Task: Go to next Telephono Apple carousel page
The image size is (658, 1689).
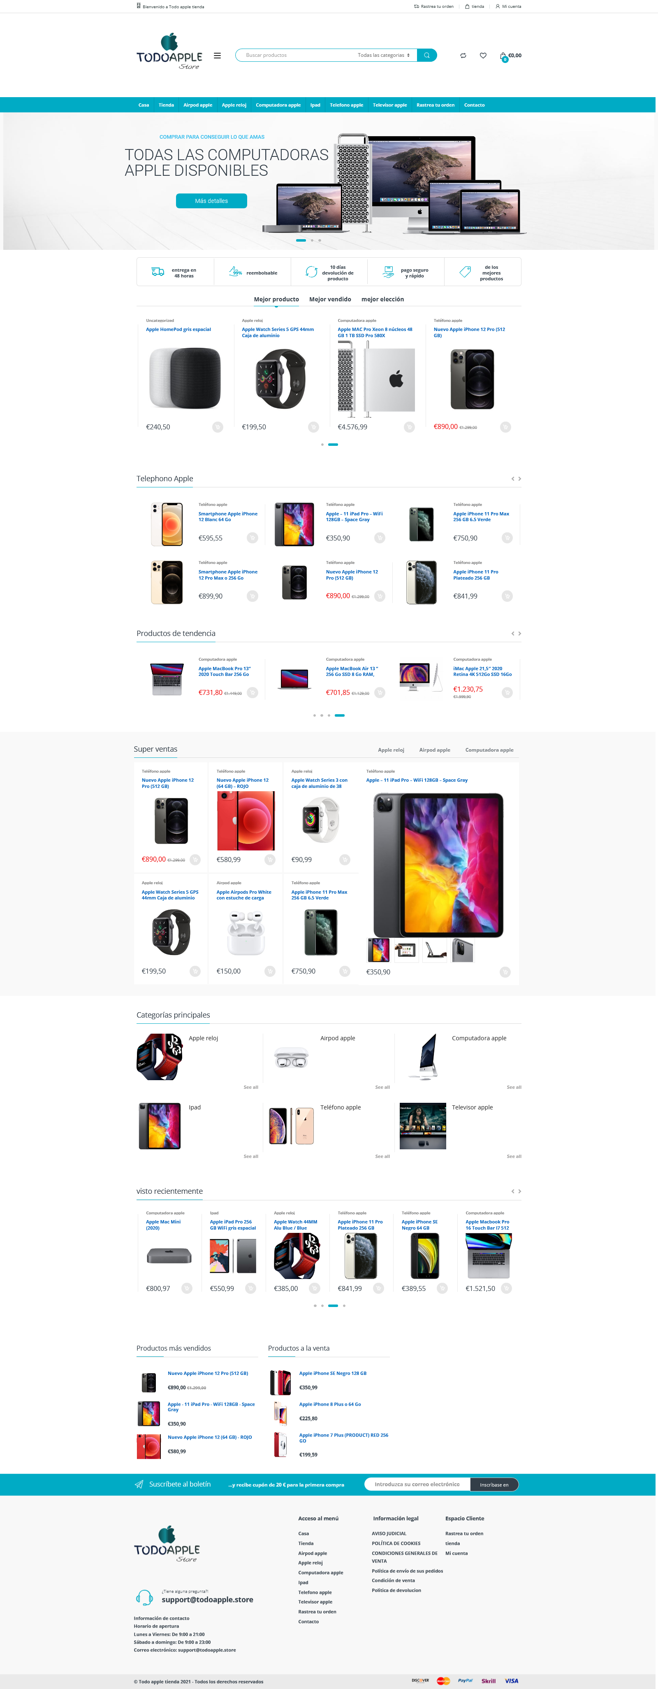Action: 520,479
